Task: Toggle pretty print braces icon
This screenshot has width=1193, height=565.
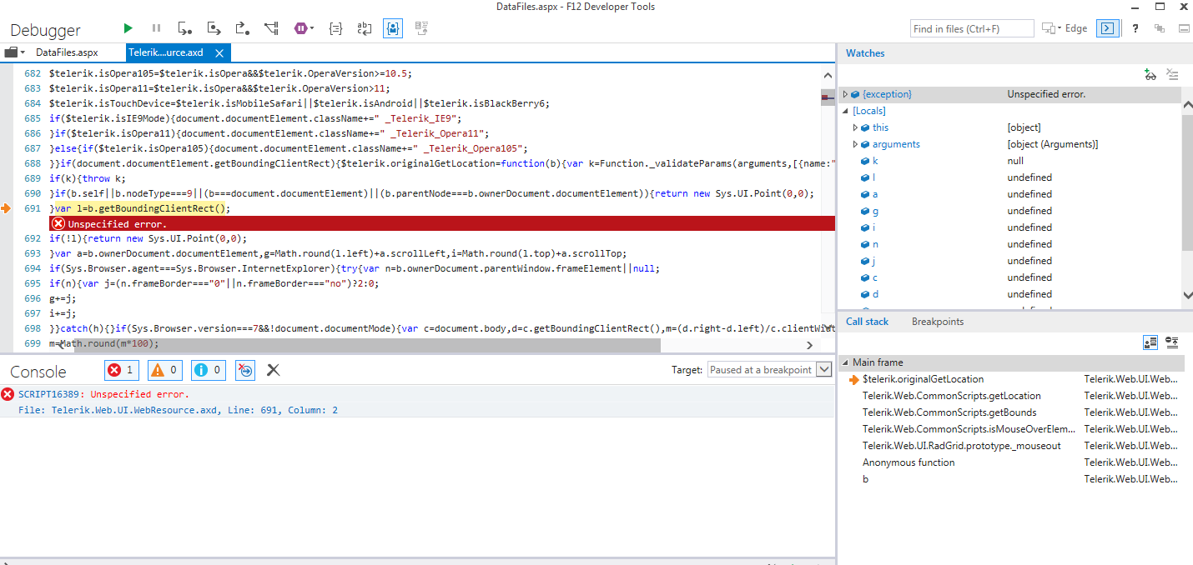Action: (335, 28)
